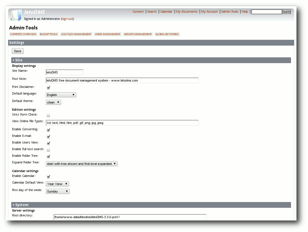308x232 pixels.
Task: Click the Enable E-mail label
Action: (22, 136)
